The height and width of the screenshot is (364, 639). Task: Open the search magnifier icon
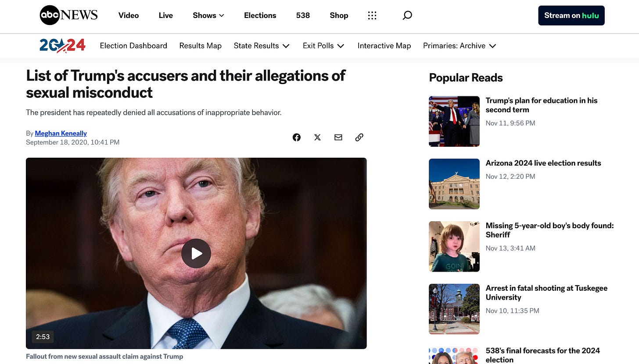[x=407, y=15]
